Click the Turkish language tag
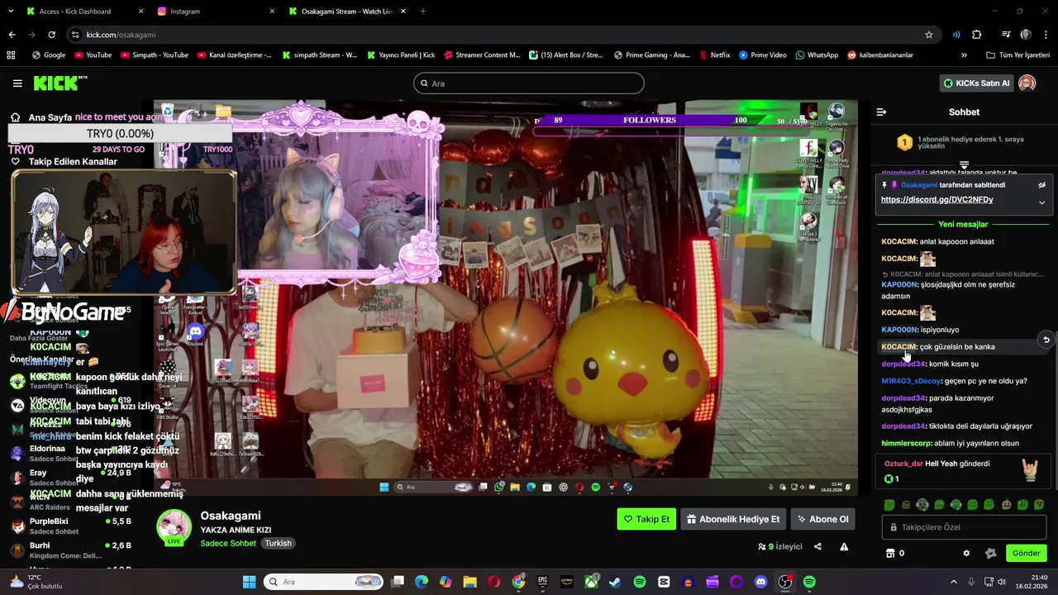The height and width of the screenshot is (595, 1058). (278, 543)
